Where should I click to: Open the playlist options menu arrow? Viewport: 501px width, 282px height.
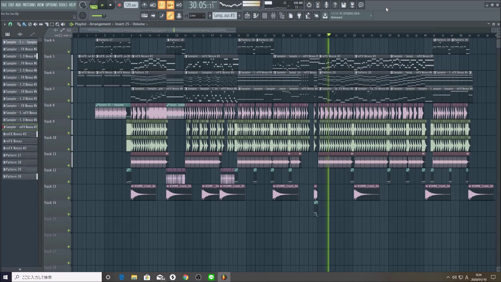(5, 24)
